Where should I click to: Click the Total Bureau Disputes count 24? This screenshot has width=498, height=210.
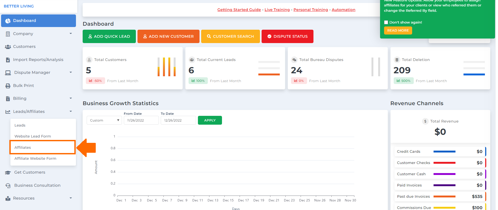point(297,70)
